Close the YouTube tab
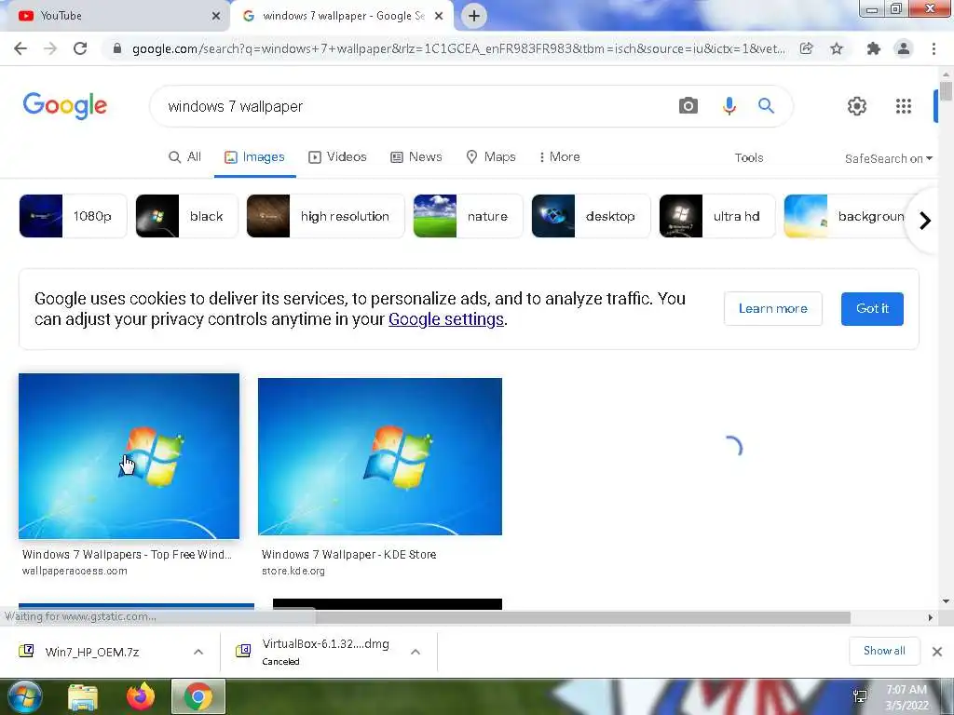This screenshot has height=715, width=954. (216, 17)
